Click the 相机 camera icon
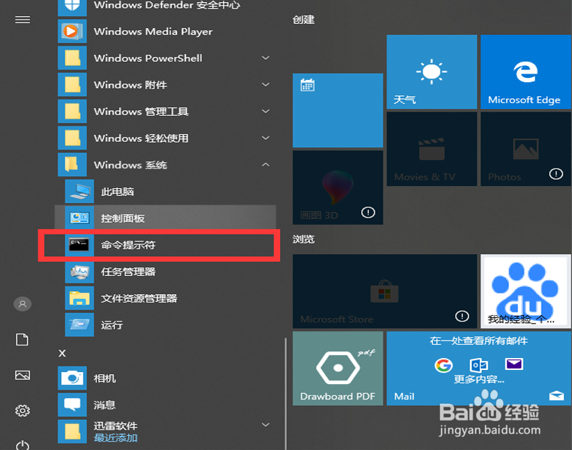 click(x=72, y=378)
